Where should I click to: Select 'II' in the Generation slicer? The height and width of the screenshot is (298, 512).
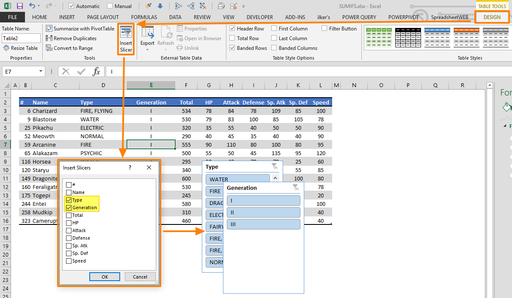tap(263, 212)
